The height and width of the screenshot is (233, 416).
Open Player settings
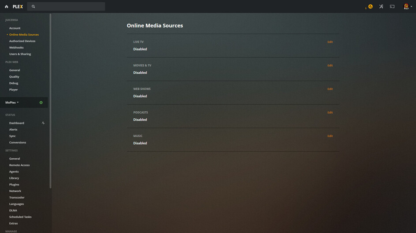[x=13, y=90]
